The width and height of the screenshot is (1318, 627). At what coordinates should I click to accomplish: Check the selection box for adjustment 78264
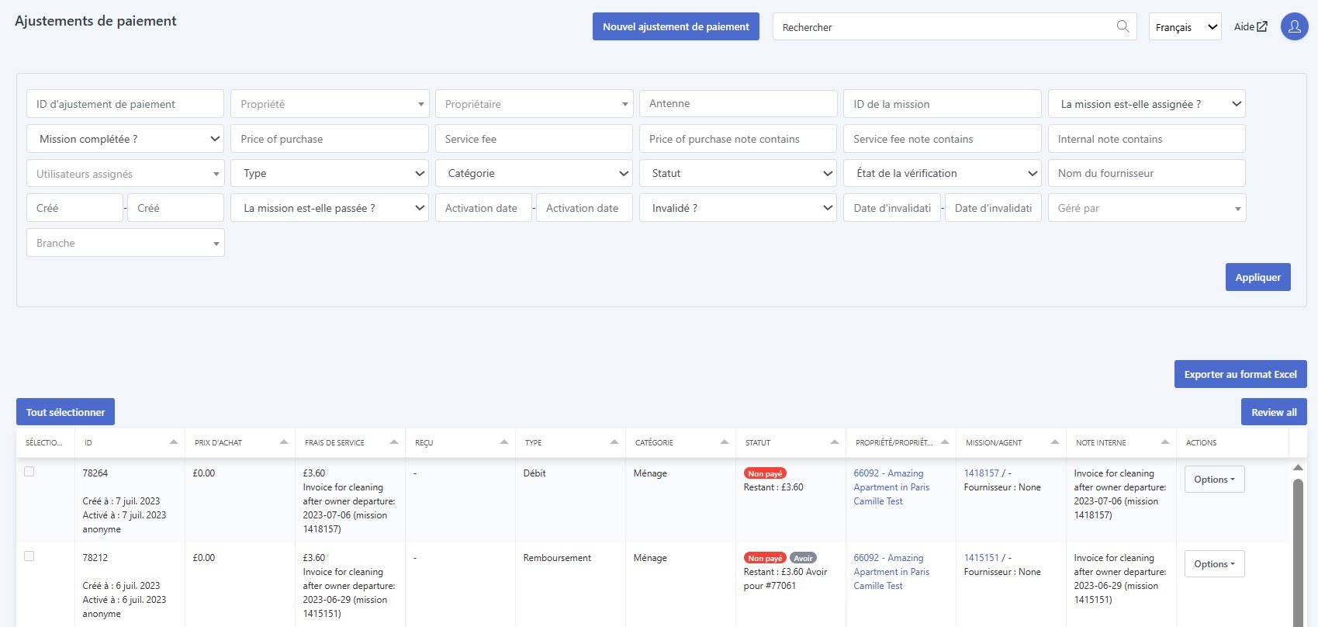29,472
